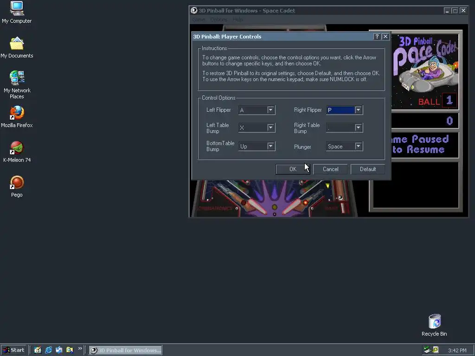This screenshot has height=356, width=475.
Task: Launch Pego desktop shortcut
Action: click(17, 186)
